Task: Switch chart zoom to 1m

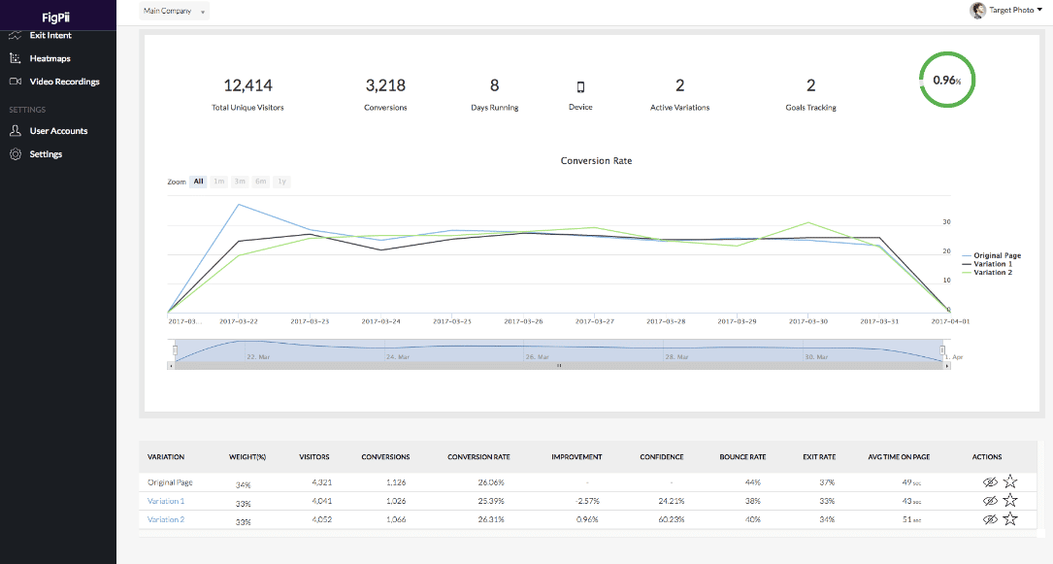Action: point(218,182)
